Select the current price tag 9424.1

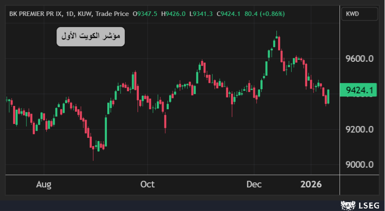point(359,90)
